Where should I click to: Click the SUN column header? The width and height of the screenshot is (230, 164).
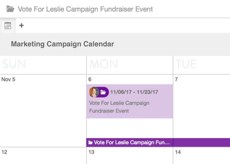14,64
